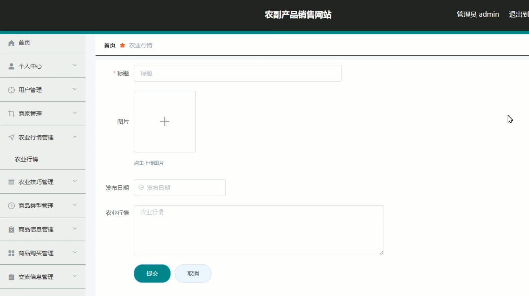Expand the 商品购买管理 menu section
The height and width of the screenshot is (296, 529).
tap(75, 252)
